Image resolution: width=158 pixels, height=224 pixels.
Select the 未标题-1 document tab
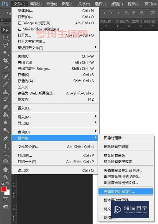pyautogui.click(x=129, y=22)
